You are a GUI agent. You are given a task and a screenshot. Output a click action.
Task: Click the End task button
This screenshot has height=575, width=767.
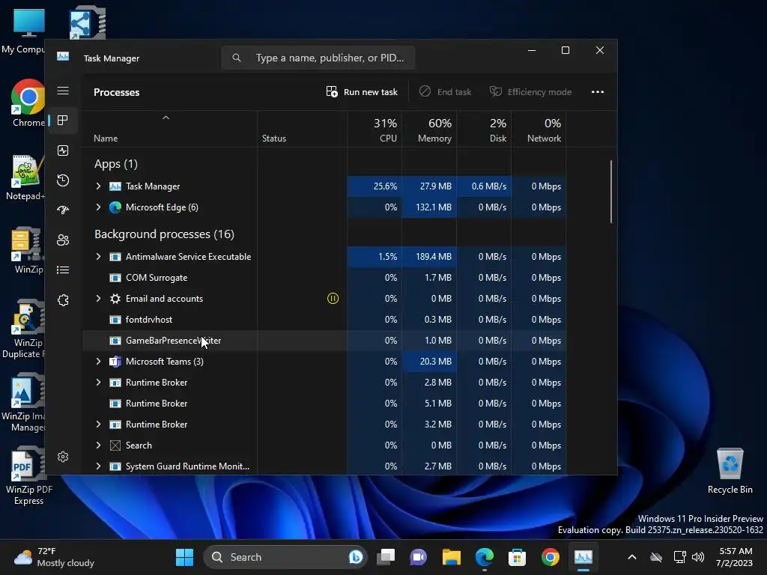point(446,92)
